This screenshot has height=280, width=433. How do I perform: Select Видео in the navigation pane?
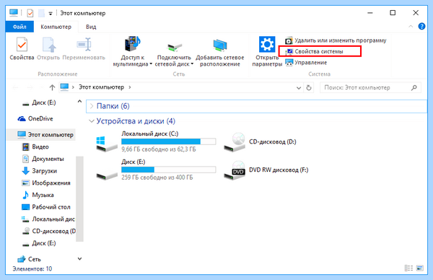coord(35,147)
